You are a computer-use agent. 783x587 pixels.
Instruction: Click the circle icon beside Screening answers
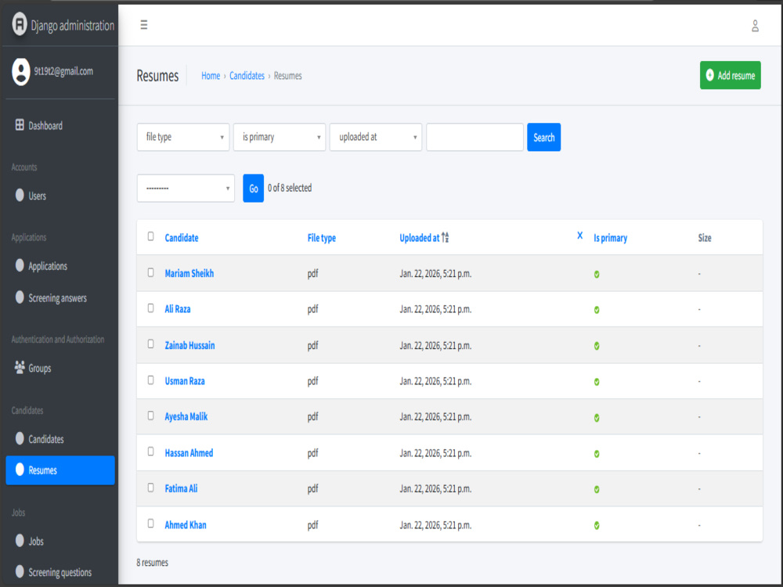pyautogui.click(x=20, y=297)
